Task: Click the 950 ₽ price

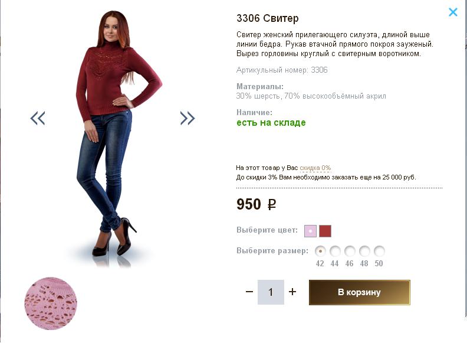Action: tap(256, 205)
